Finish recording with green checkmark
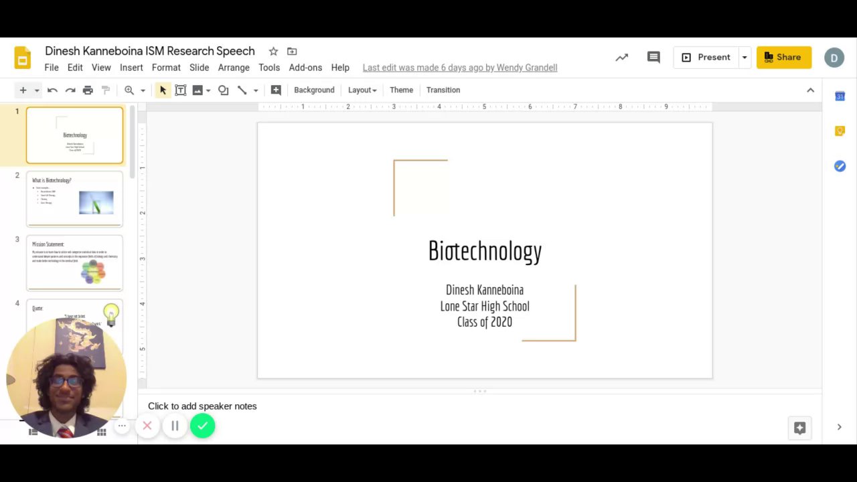The image size is (857, 482). click(202, 426)
